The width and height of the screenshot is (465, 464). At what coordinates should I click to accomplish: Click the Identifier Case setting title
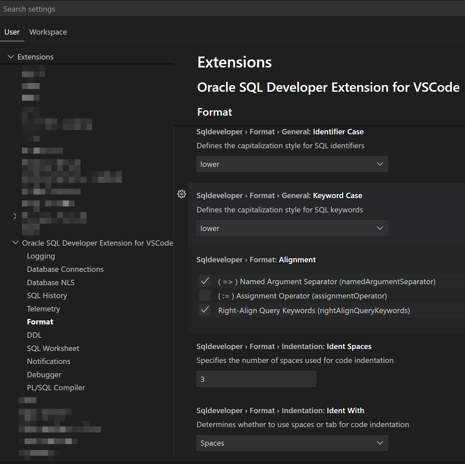[x=280, y=132]
